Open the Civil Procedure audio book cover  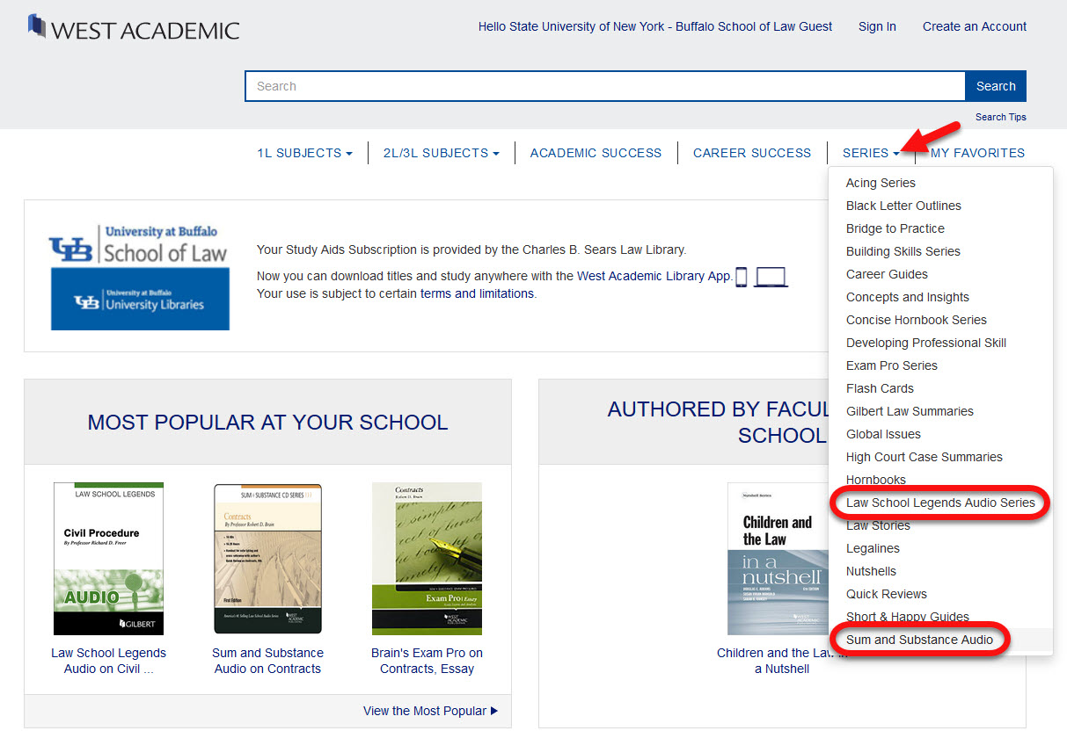tap(108, 558)
